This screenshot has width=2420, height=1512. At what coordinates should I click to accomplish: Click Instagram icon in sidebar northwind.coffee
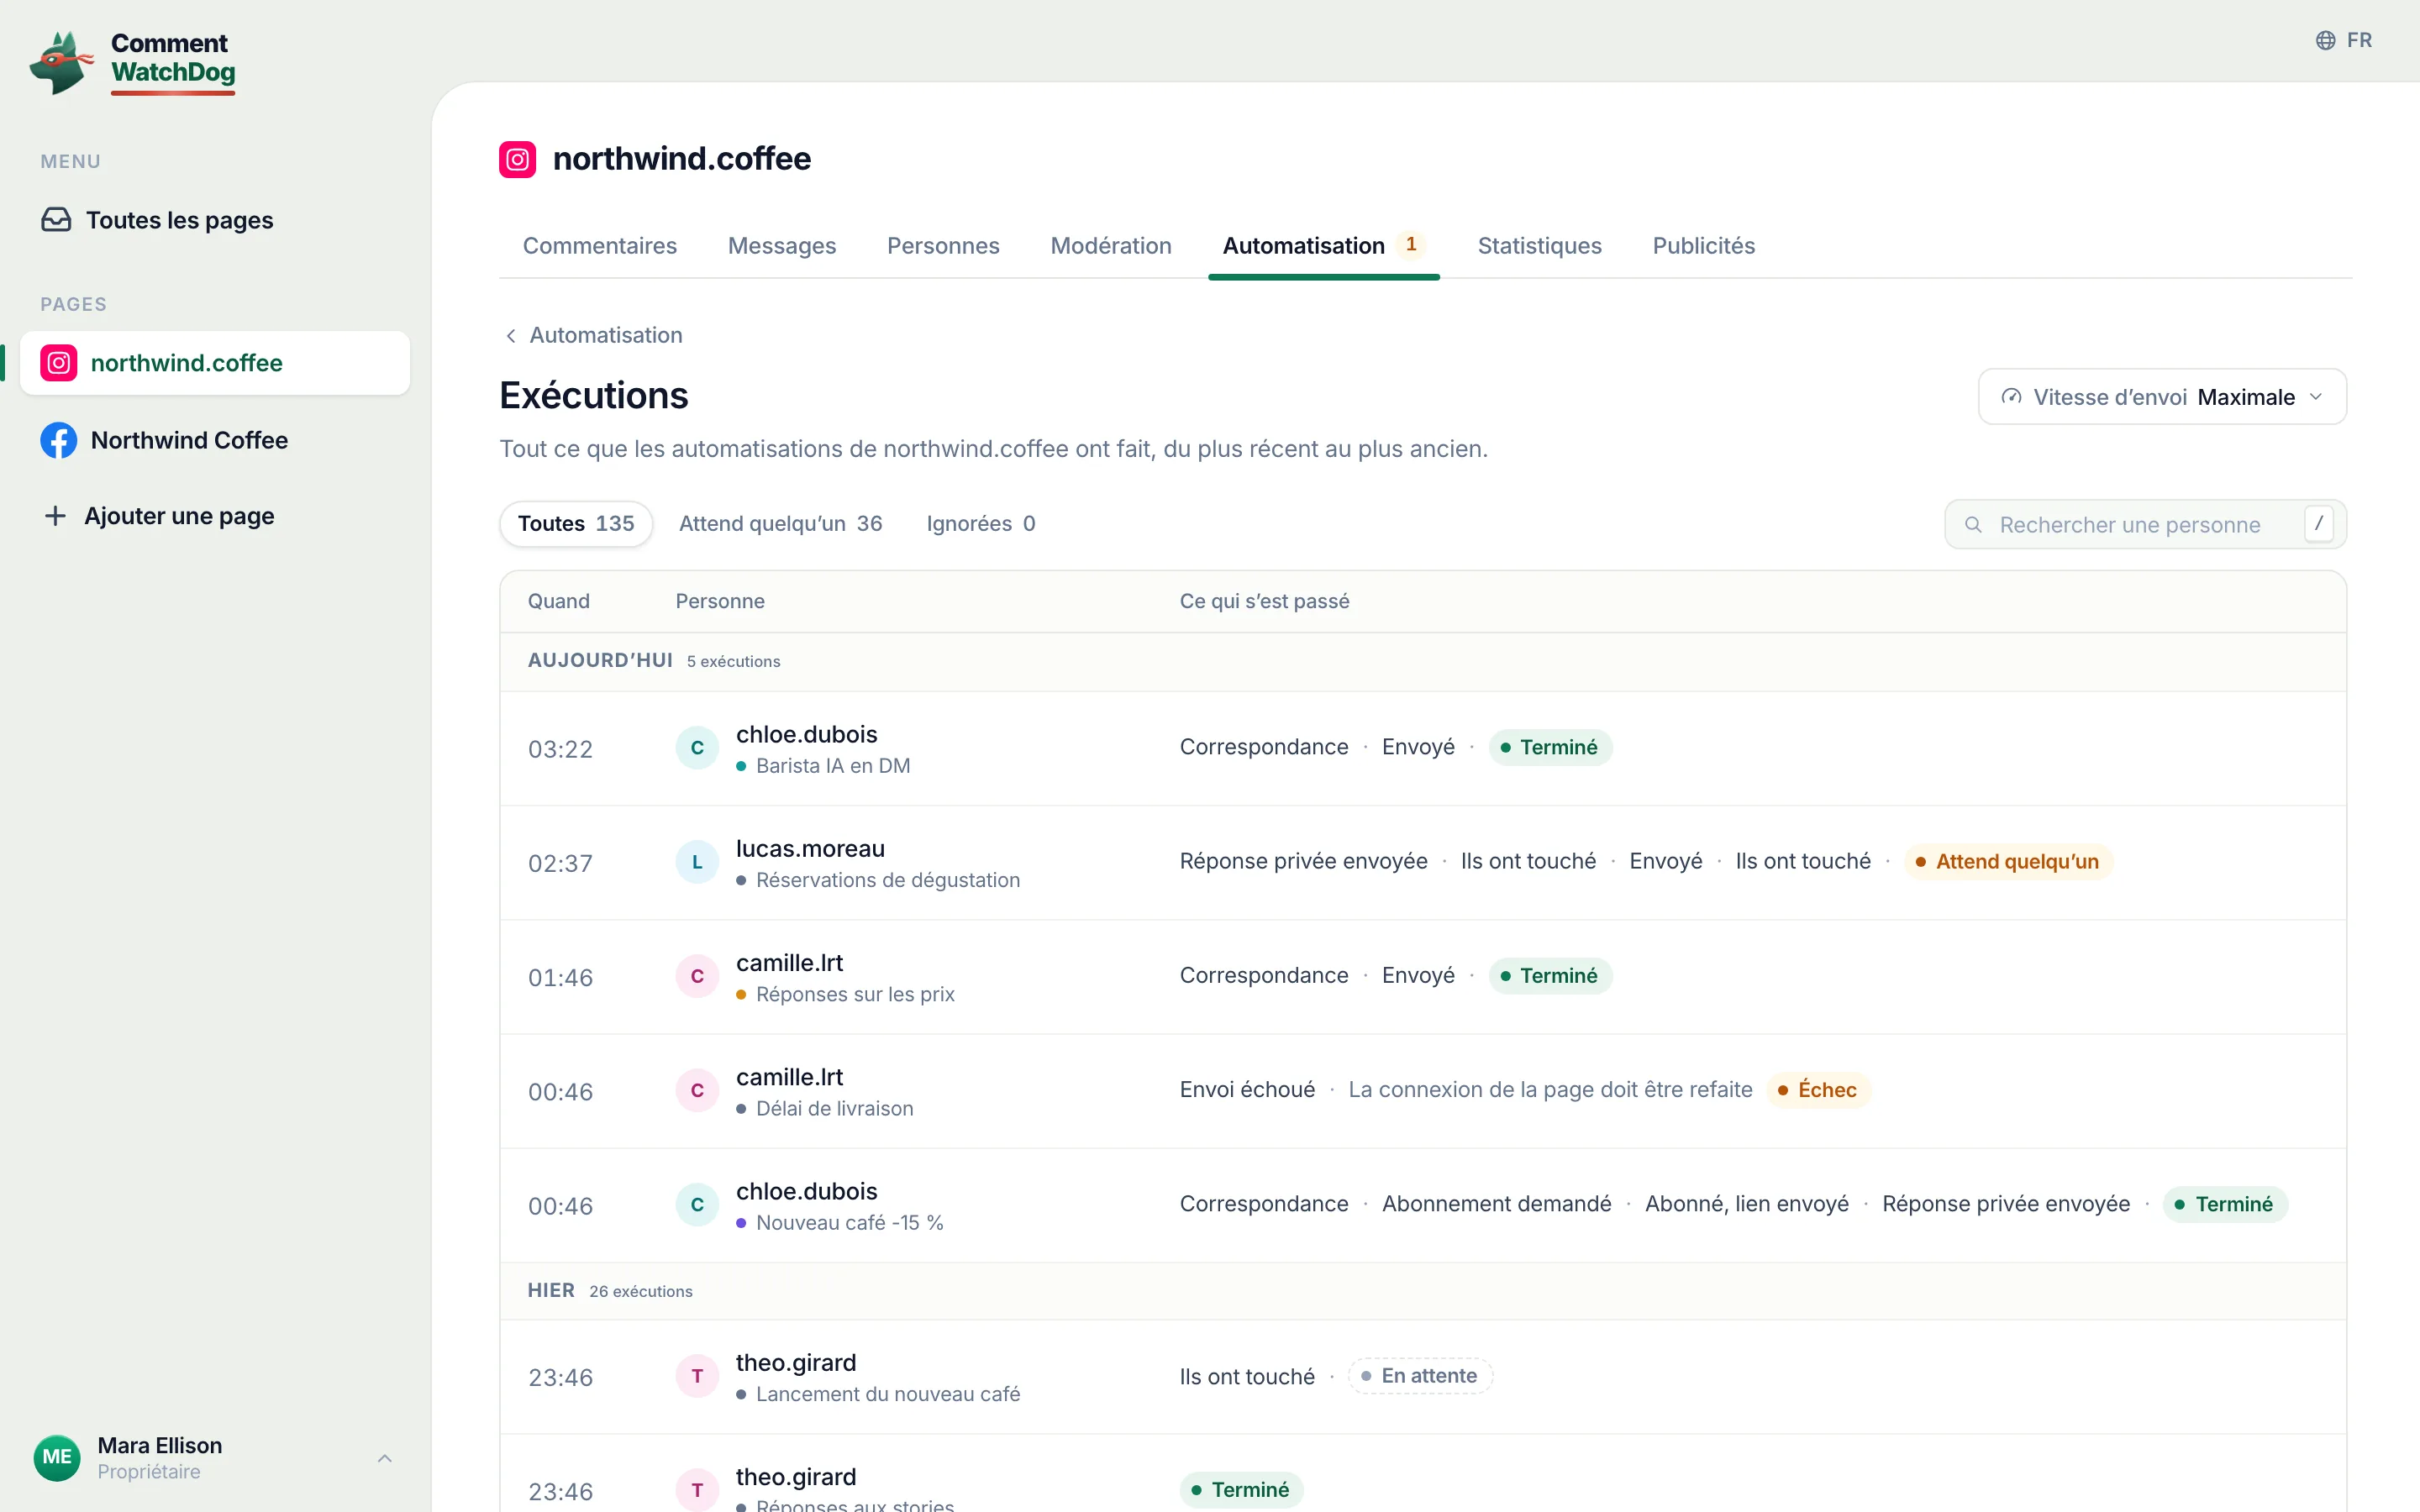59,363
